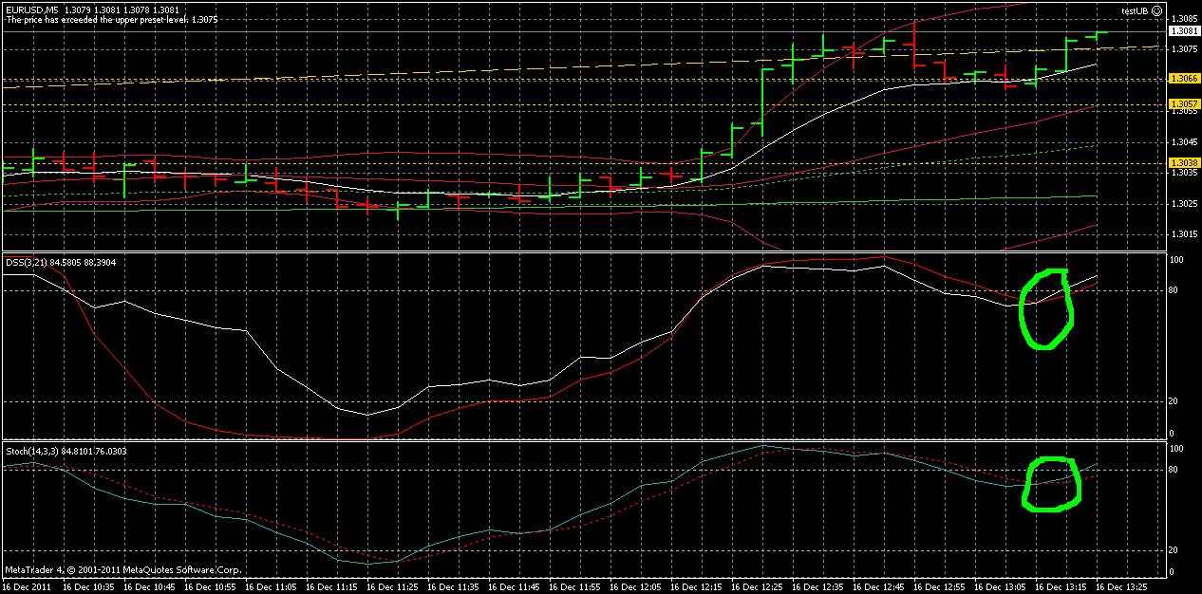Click the current price tag showing 1.3081
The width and height of the screenshot is (1202, 594).
(x=1182, y=30)
